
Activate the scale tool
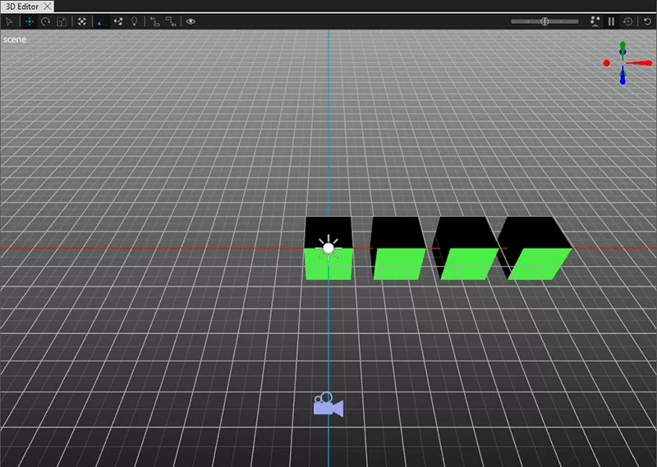coord(62,21)
